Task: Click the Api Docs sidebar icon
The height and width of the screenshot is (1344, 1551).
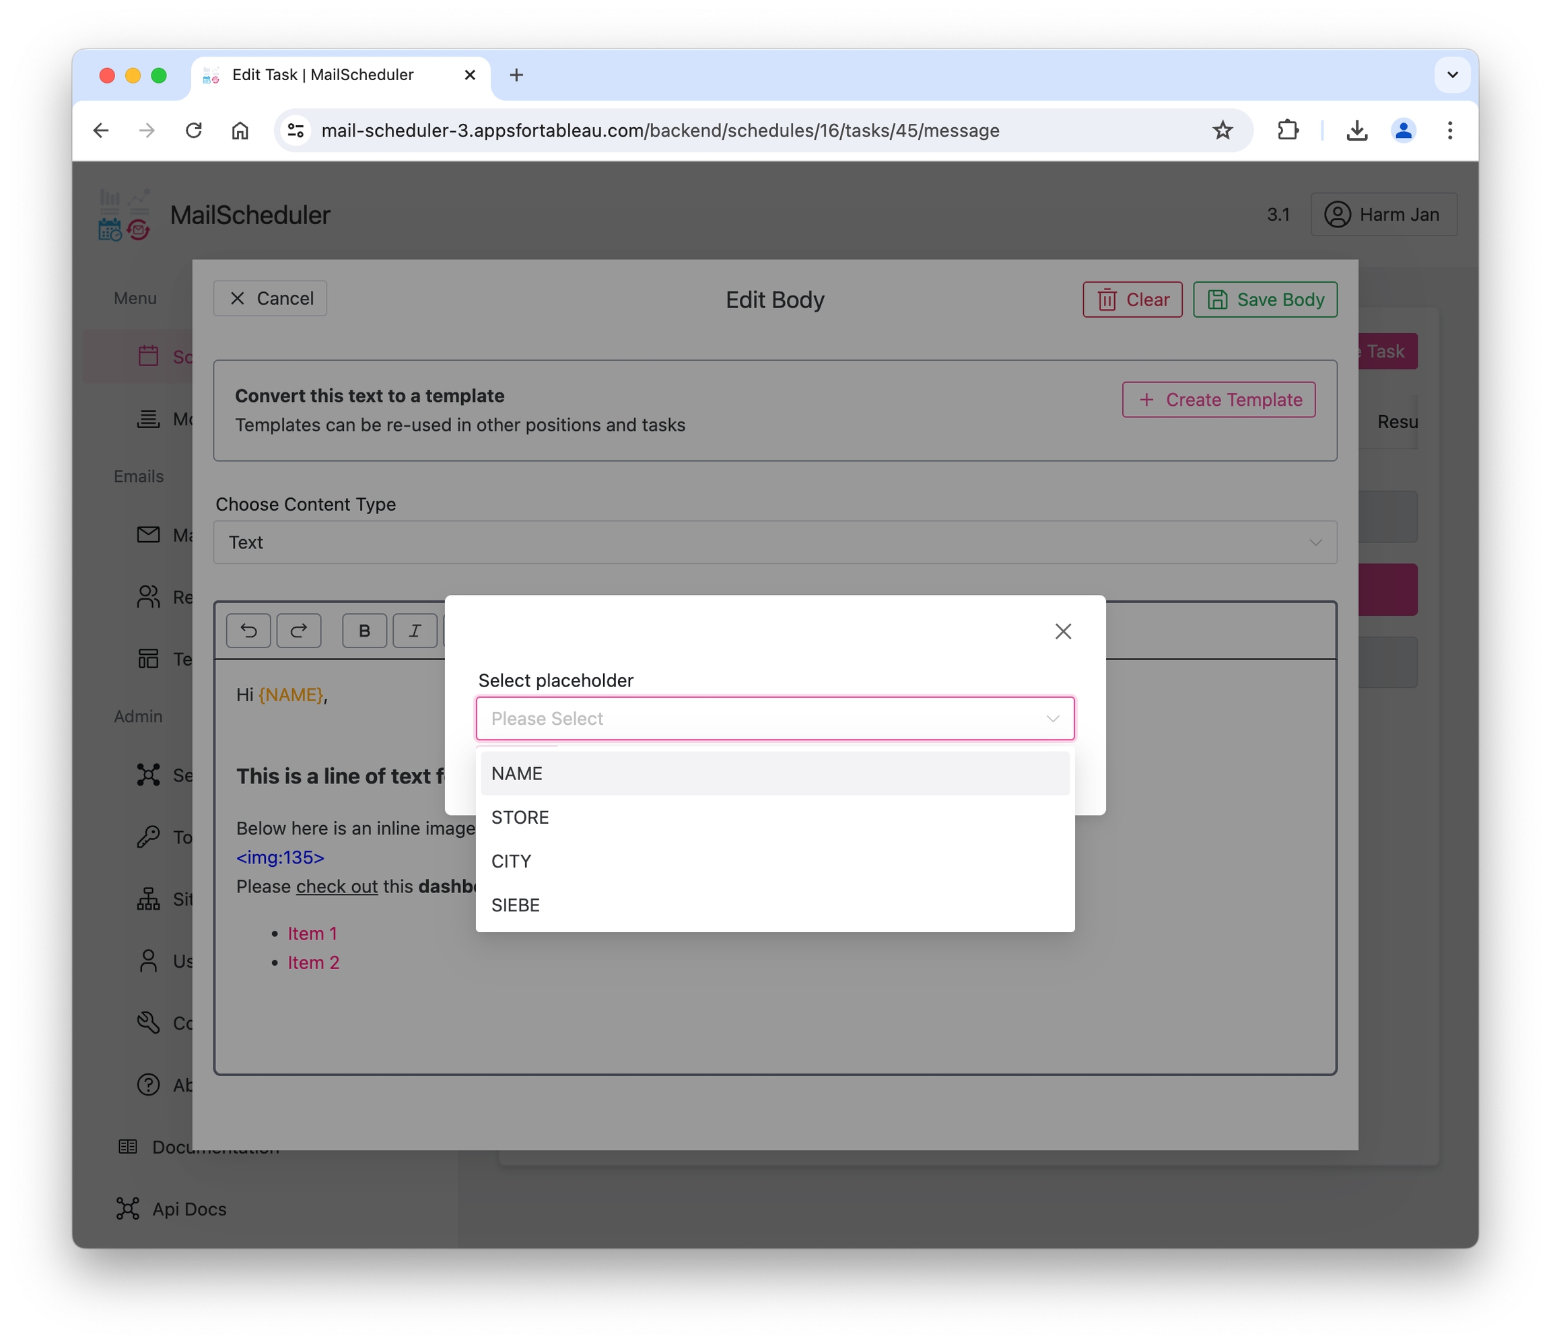Action: 127,1208
